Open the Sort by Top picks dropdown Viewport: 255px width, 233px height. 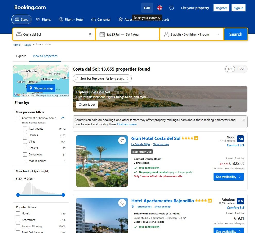click(x=102, y=79)
